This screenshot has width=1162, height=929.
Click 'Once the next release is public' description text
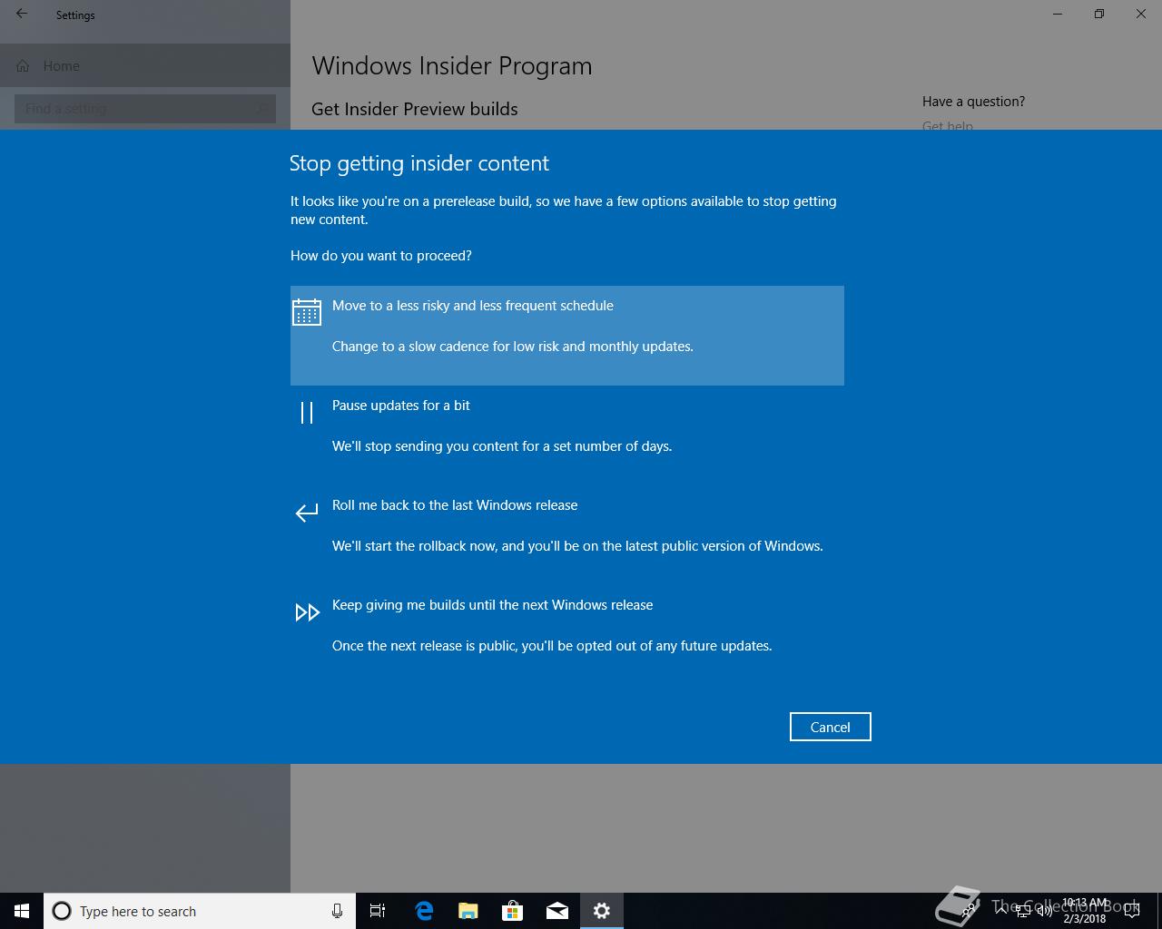[x=552, y=646]
